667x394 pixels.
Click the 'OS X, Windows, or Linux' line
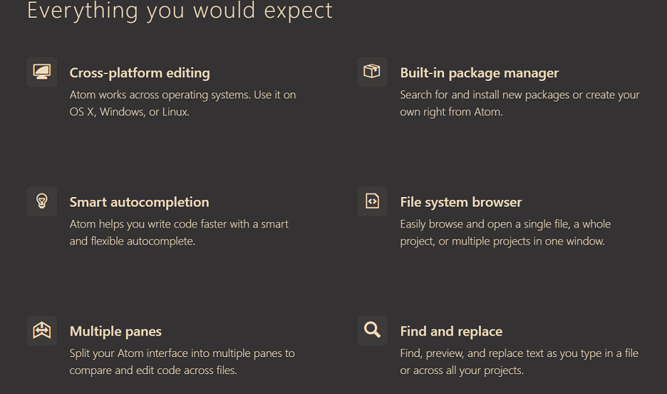click(129, 112)
